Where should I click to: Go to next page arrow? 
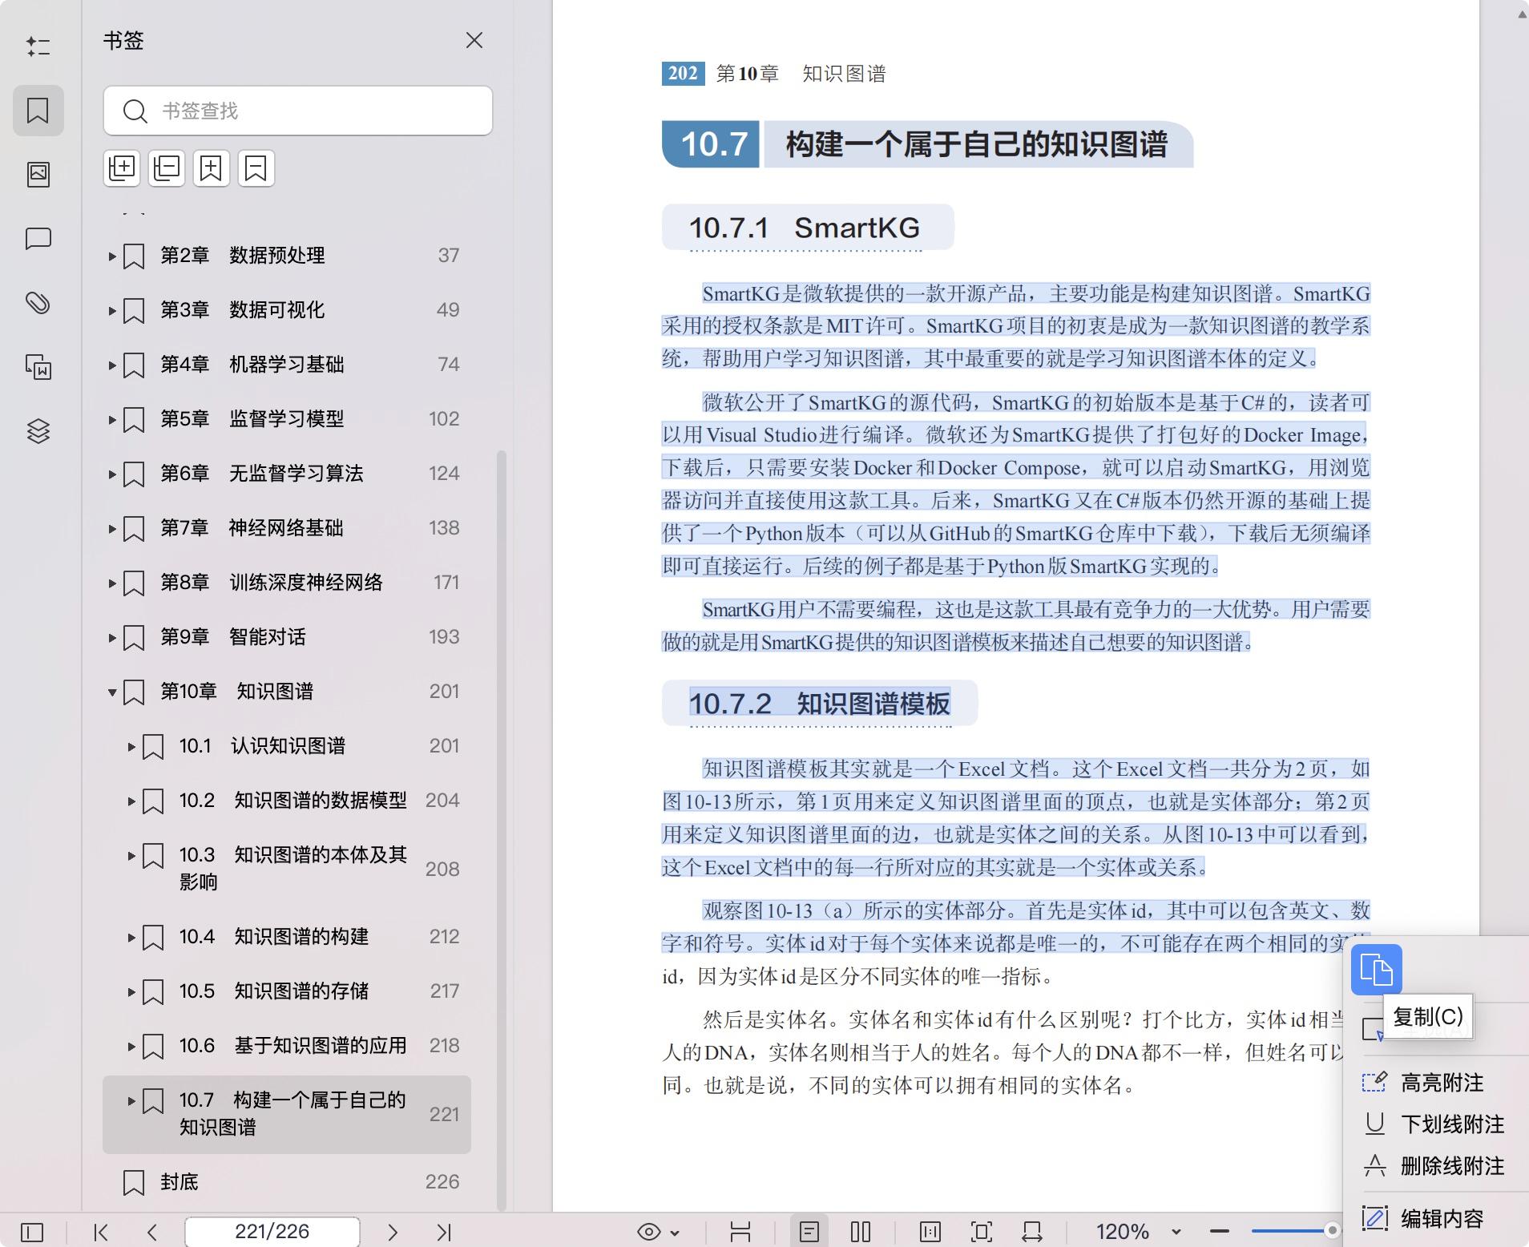pos(393,1232)
